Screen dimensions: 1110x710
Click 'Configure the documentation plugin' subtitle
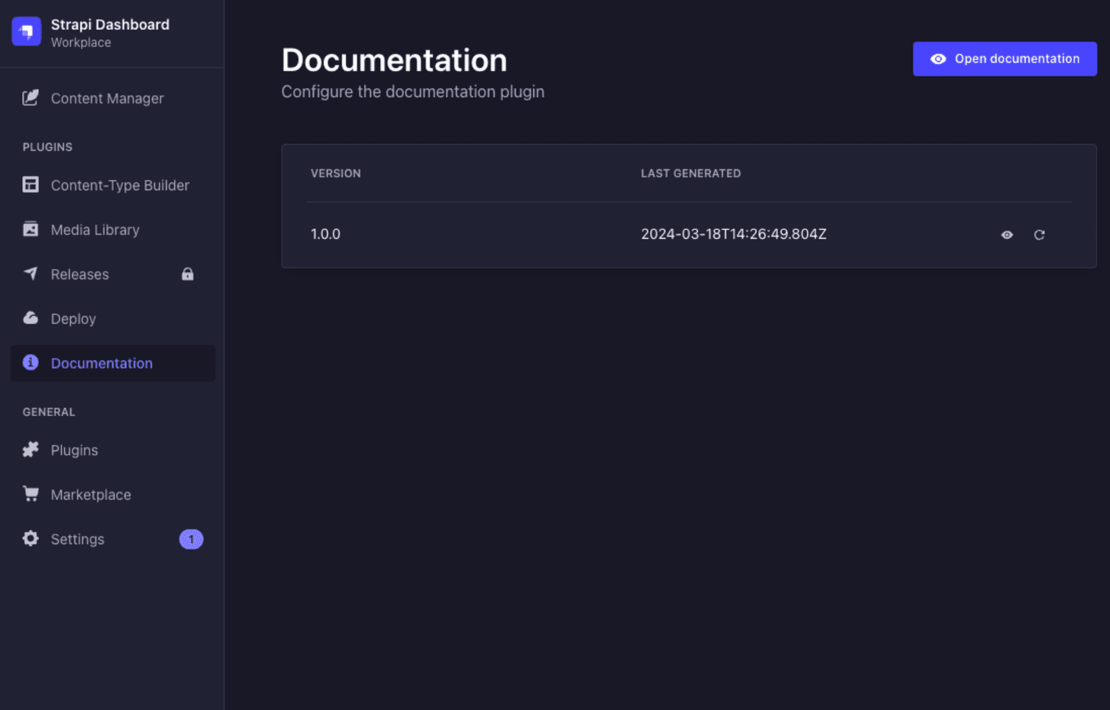pos(413,92)
